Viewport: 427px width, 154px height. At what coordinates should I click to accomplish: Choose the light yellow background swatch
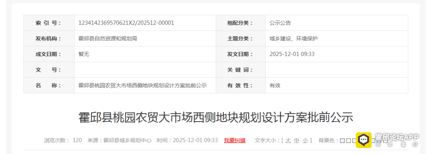[348, 141]
